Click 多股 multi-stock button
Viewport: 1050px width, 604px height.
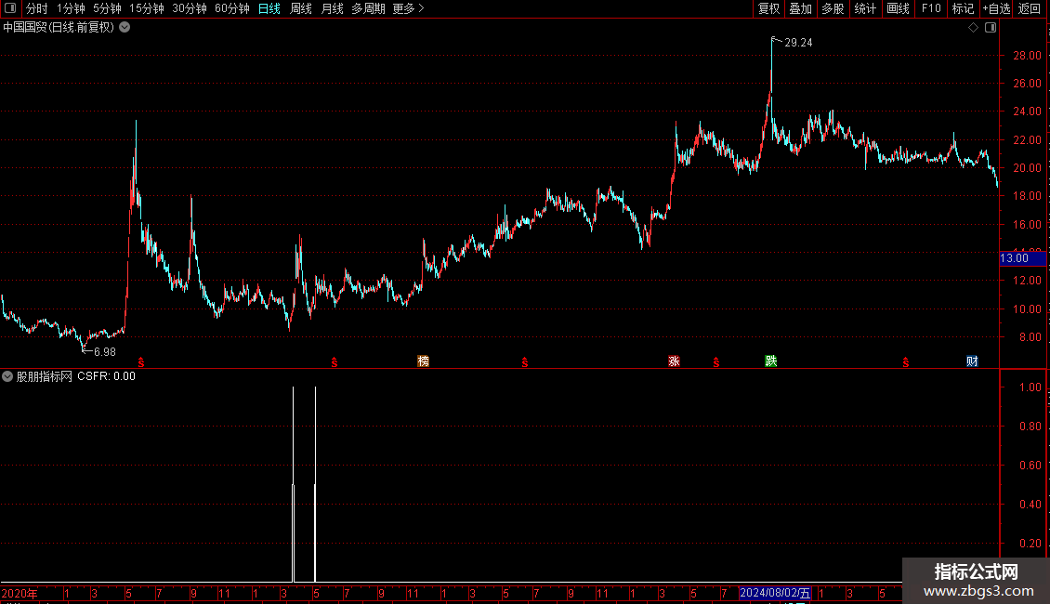(x=833, y=8)
